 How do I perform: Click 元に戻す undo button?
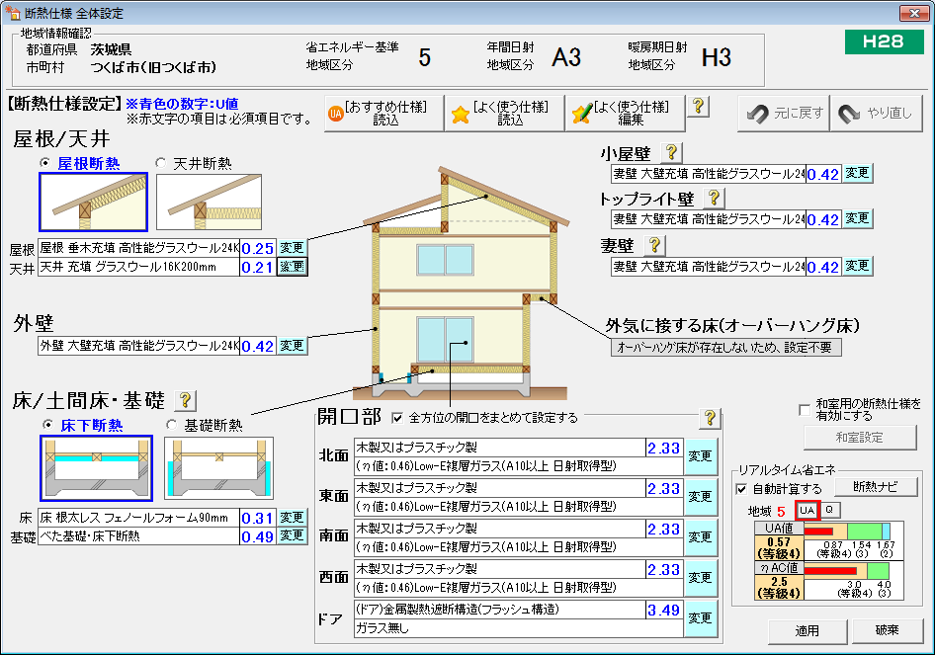[x=784, y=114]
